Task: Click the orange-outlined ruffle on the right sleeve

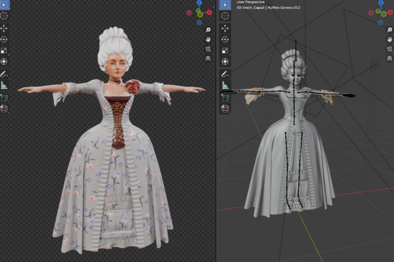Action: [x=327, y=95]
